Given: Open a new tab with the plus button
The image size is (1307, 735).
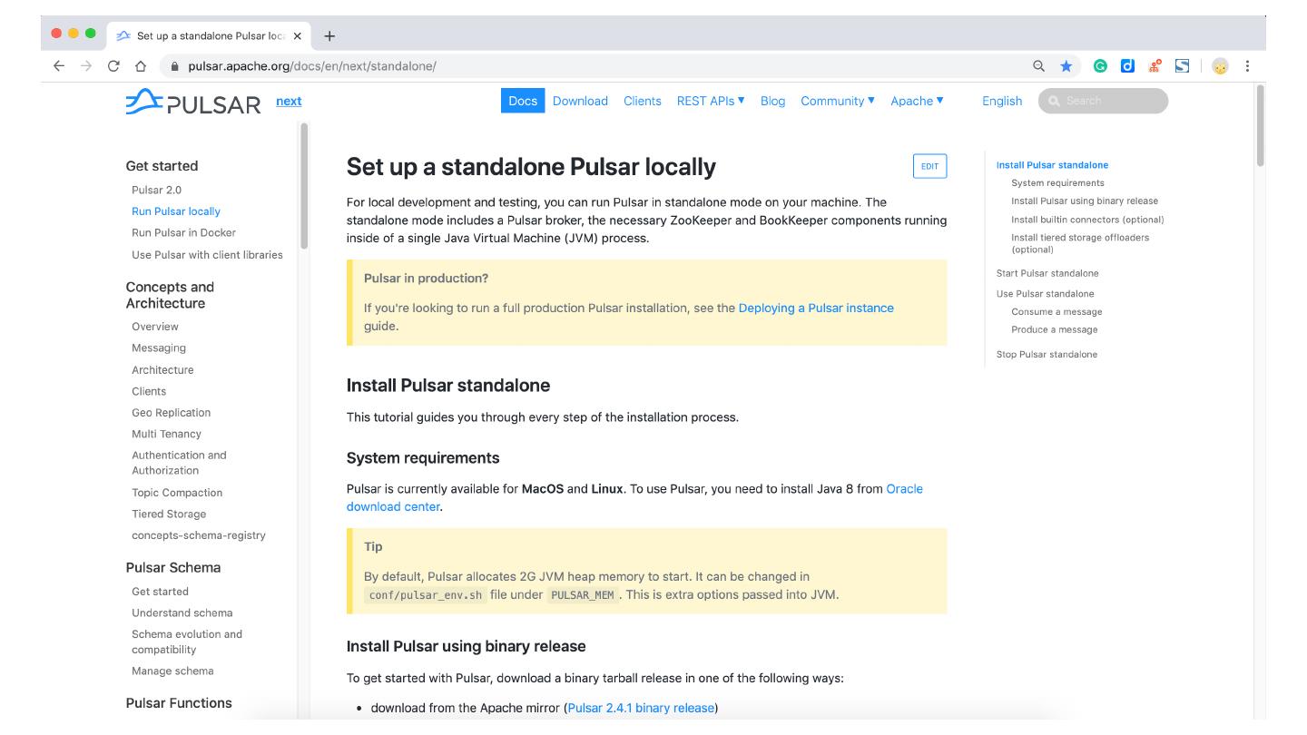Looking at the screenshot, I should (329, 35).
